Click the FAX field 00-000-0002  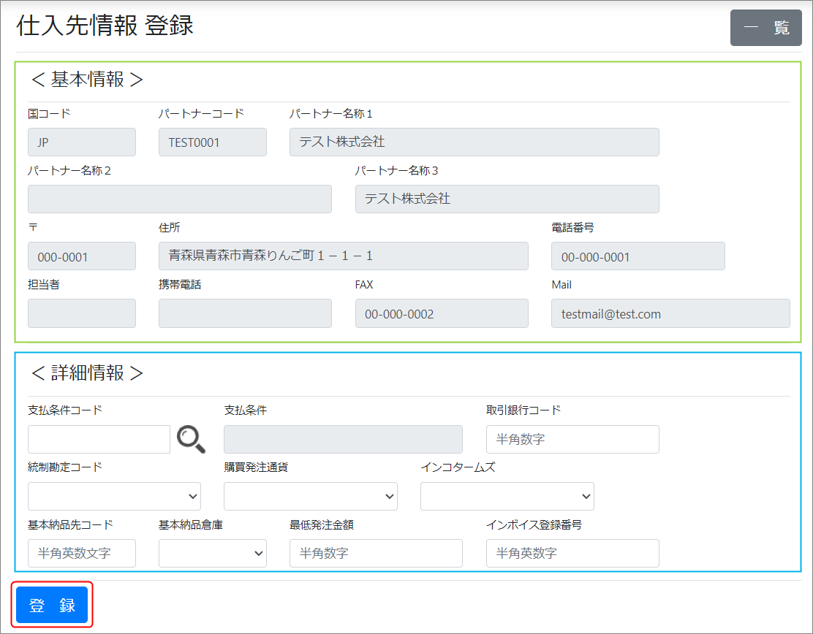[441, 313]
